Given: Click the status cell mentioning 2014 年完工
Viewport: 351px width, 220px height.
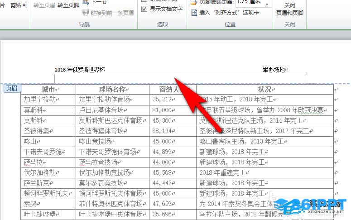Looking at the screenshot, I should coord(265,120).
